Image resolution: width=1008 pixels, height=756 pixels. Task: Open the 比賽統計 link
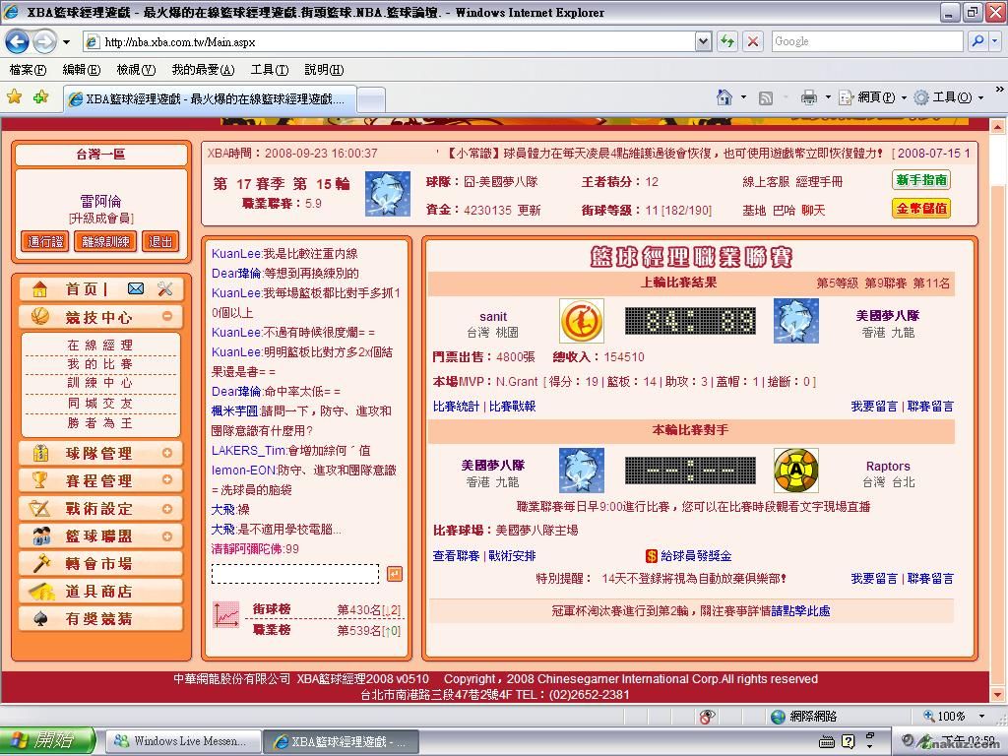pos(456,407)
